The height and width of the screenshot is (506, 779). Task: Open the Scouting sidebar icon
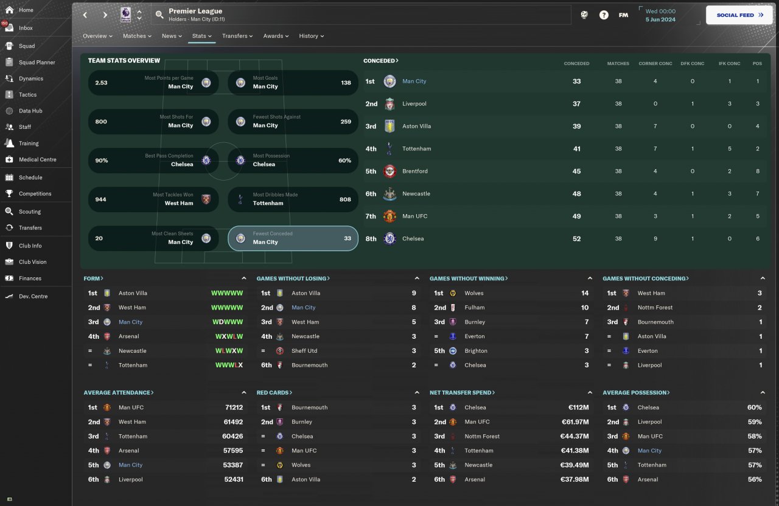[x=9, y=212]
